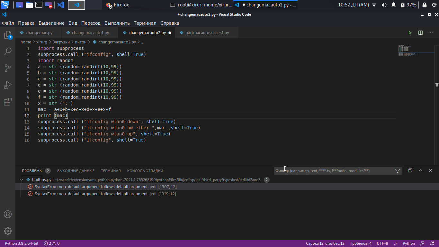Click the Wi-Fi network indicator in system tray

374,5
